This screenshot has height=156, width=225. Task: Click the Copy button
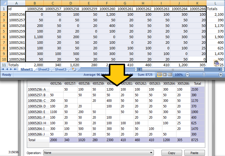coord(172,153)
